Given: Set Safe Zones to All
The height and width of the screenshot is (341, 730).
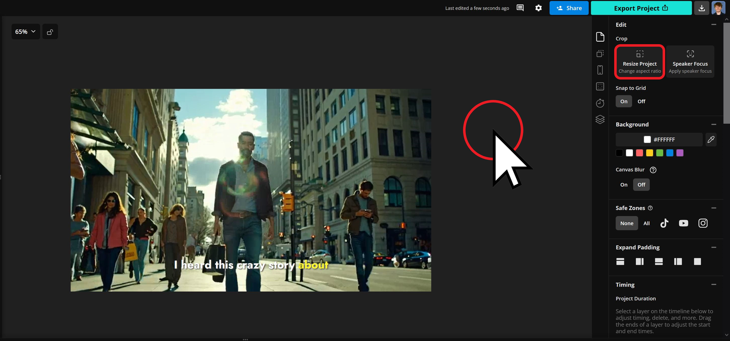Looking at the screenshot, I should 646,223.
